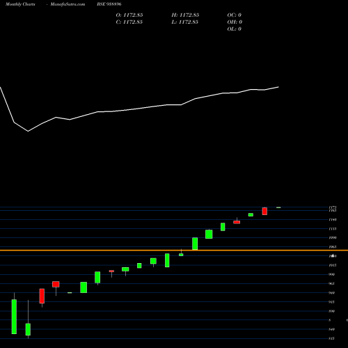
Task: Click the 'MunafaSutra.com' label
Action: (68, 4)
